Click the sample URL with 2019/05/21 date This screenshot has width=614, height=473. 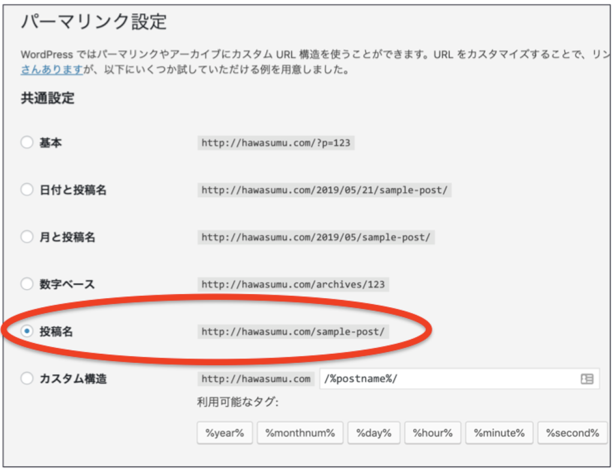click(324, 190)
